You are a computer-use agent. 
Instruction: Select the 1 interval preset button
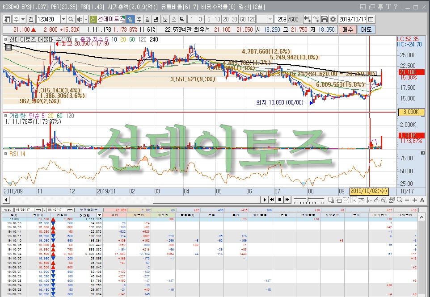point(192,19)
